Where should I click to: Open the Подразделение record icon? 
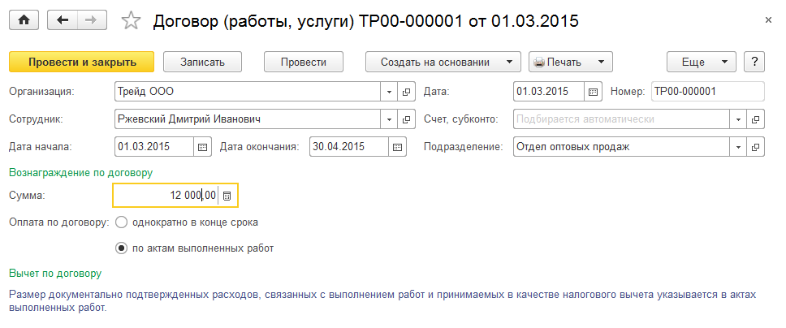click(756, 147)
